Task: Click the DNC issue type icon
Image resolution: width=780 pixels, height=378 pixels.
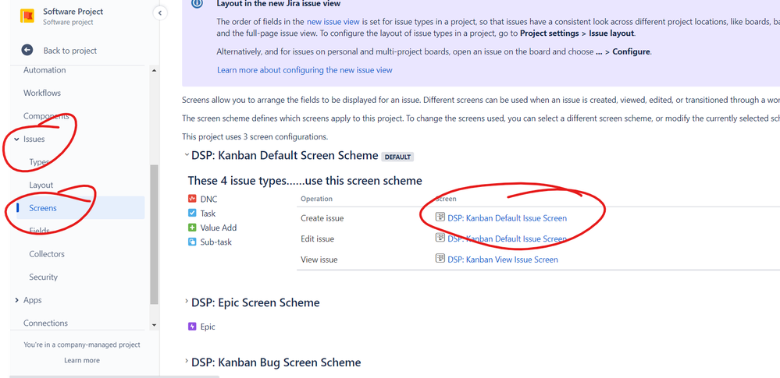Action: (193, 199)
